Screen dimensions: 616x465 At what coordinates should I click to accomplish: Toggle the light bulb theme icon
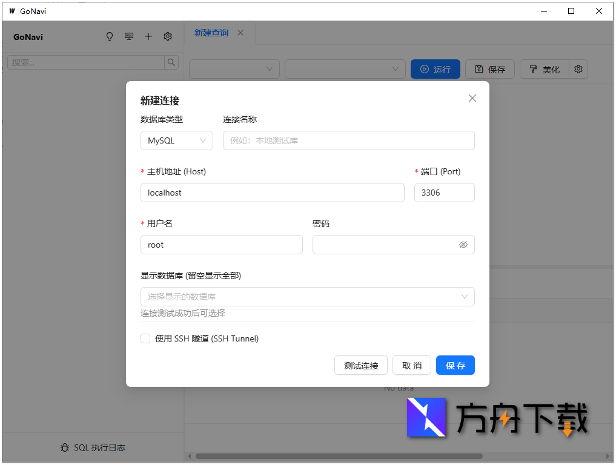coord(110,36)
